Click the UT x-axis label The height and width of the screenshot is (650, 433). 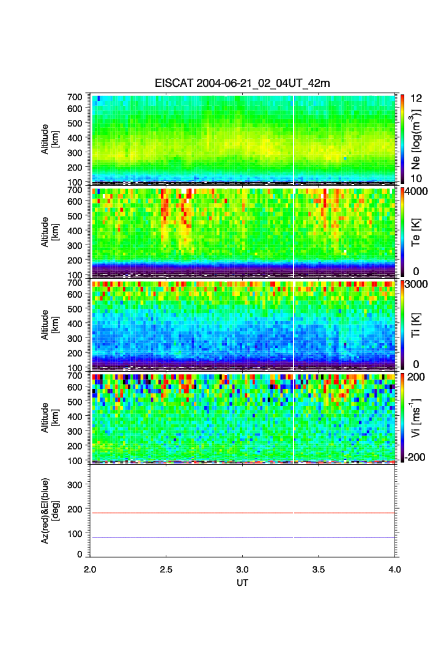tap(243, 583)
